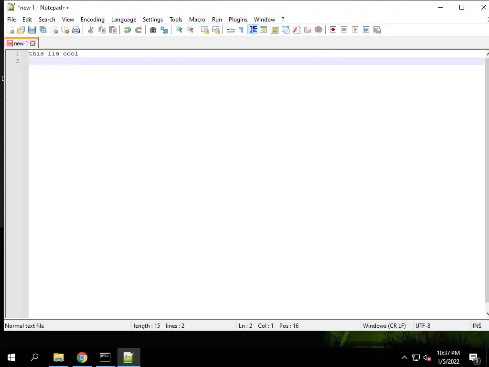Click the Print toolbar icon
Screen dimensions: 489x367
coord(76,30)
